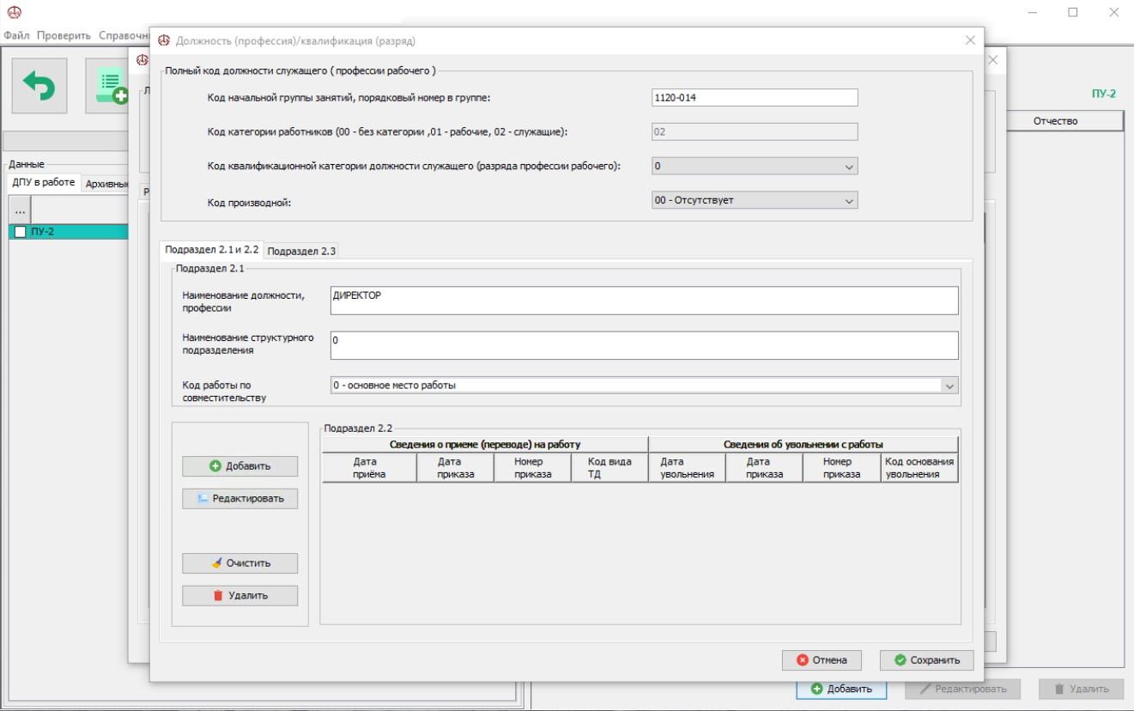
Task: Click the application logo in dialog title
Action: coord(163,40)
